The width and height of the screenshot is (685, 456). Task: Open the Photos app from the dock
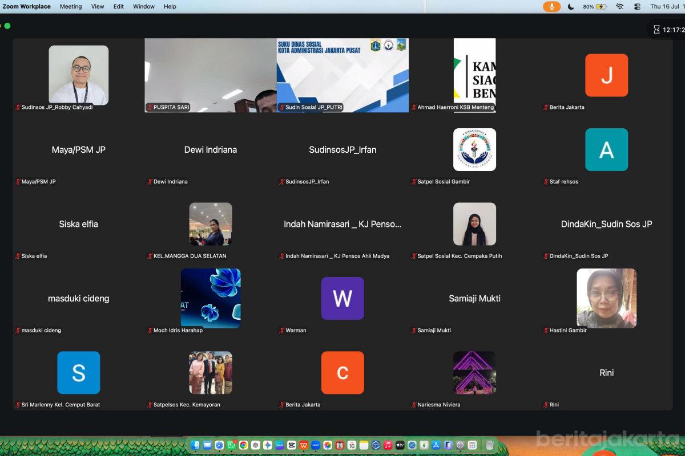click(x=328, y=445)
